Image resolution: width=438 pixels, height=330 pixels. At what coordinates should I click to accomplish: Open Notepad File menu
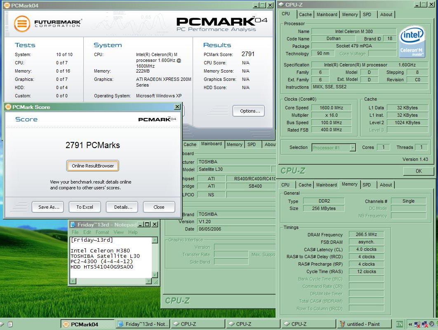75,232
